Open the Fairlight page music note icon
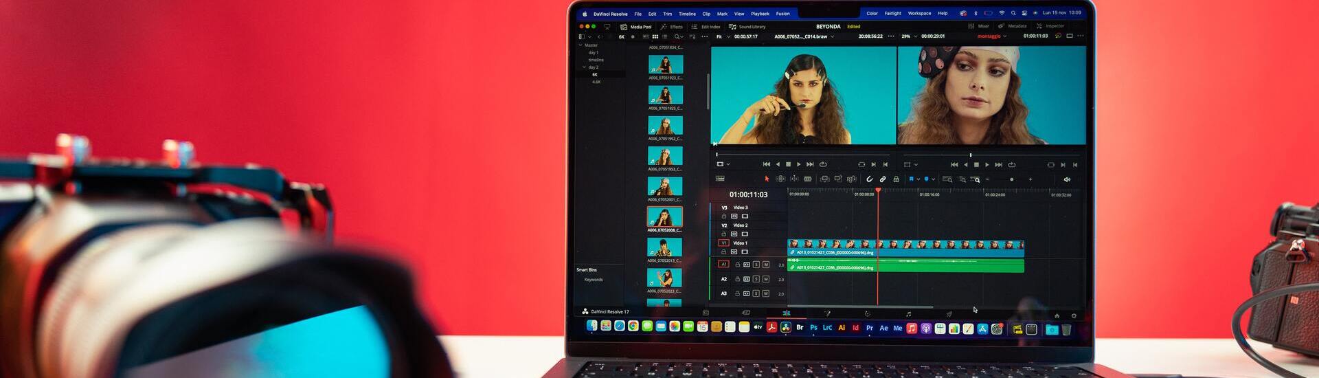Image resolution: width=1319 pixels, height=378 pixels. click(x=908, y=314)
